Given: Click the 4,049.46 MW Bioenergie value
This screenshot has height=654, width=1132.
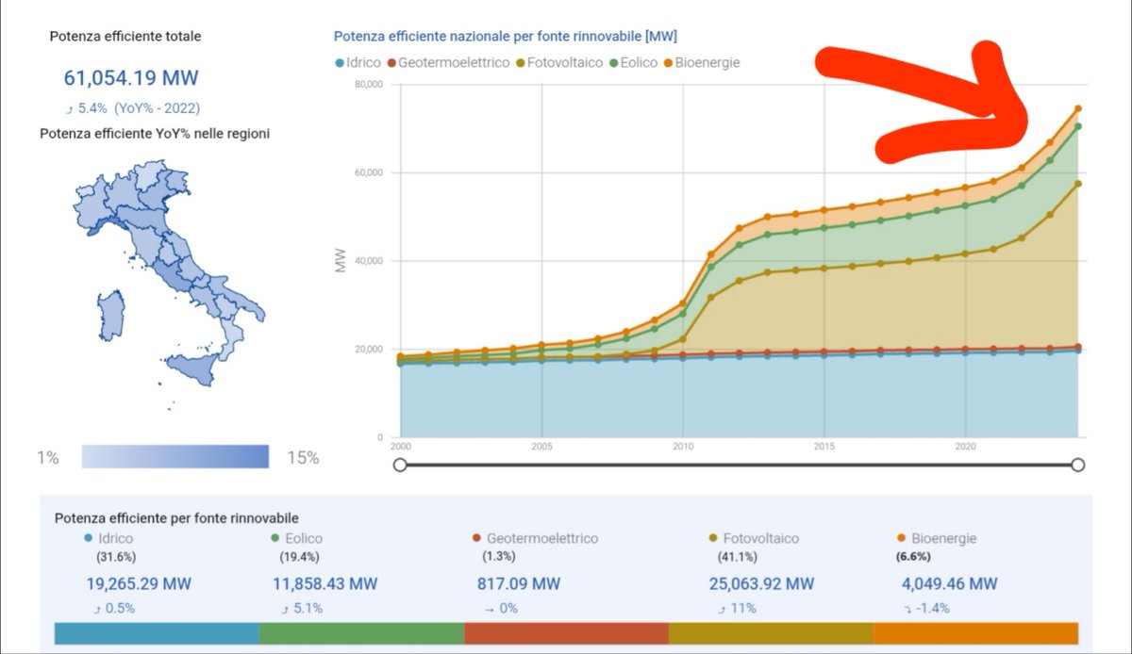Looking at the screenshot, I should (948, 584).
